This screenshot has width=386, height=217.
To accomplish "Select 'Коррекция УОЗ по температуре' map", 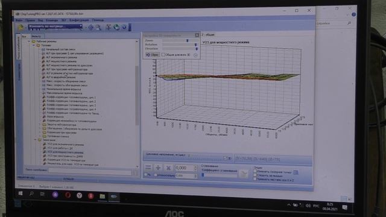I will click(66, 160).
